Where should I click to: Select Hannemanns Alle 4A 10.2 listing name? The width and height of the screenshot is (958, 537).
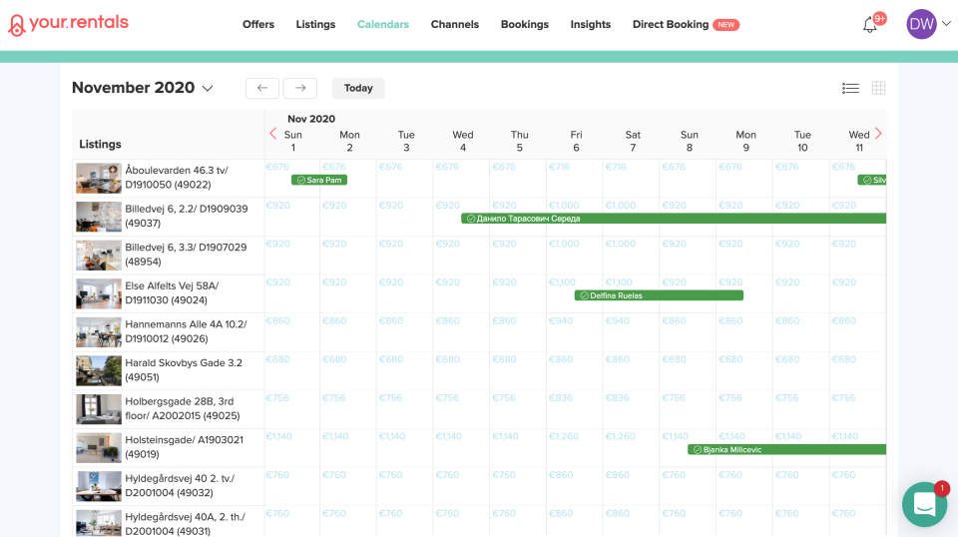[186, 331]
